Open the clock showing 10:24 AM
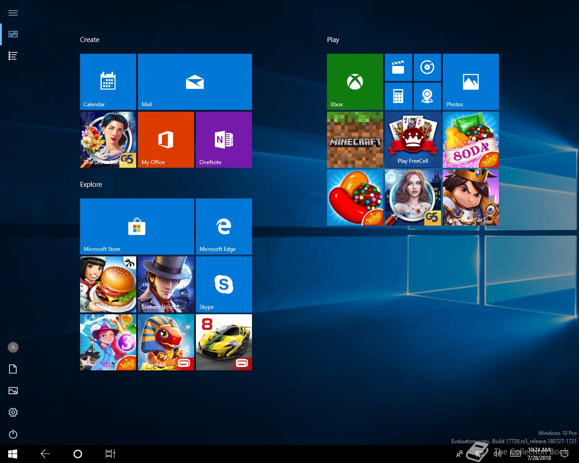Viewport: 579px width, 463px height. click(539, 454)
